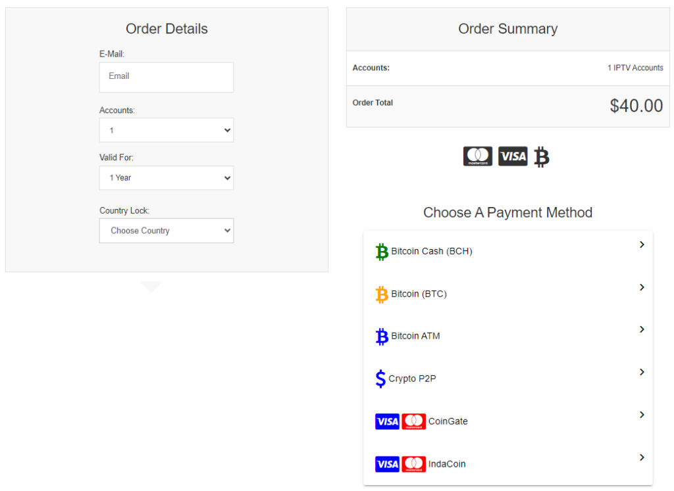Image resolution: width=674 pixels, height=491 pixels.
Task: Click the Visa icon under Order Summary
Action: click(513, 156)
